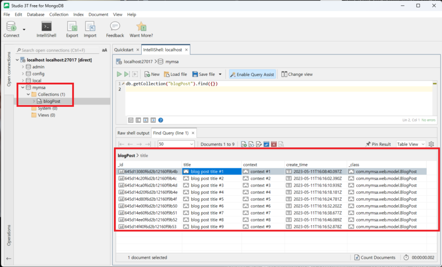The width and height of the screenshot is (442, 267).
Task: Open the Document menu
Action: [98, 15]
